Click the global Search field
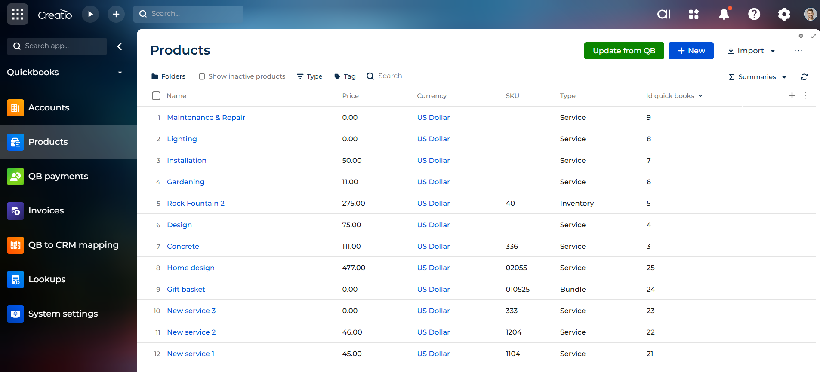This screenshot has height=372, width=820. tap(188, 14)
